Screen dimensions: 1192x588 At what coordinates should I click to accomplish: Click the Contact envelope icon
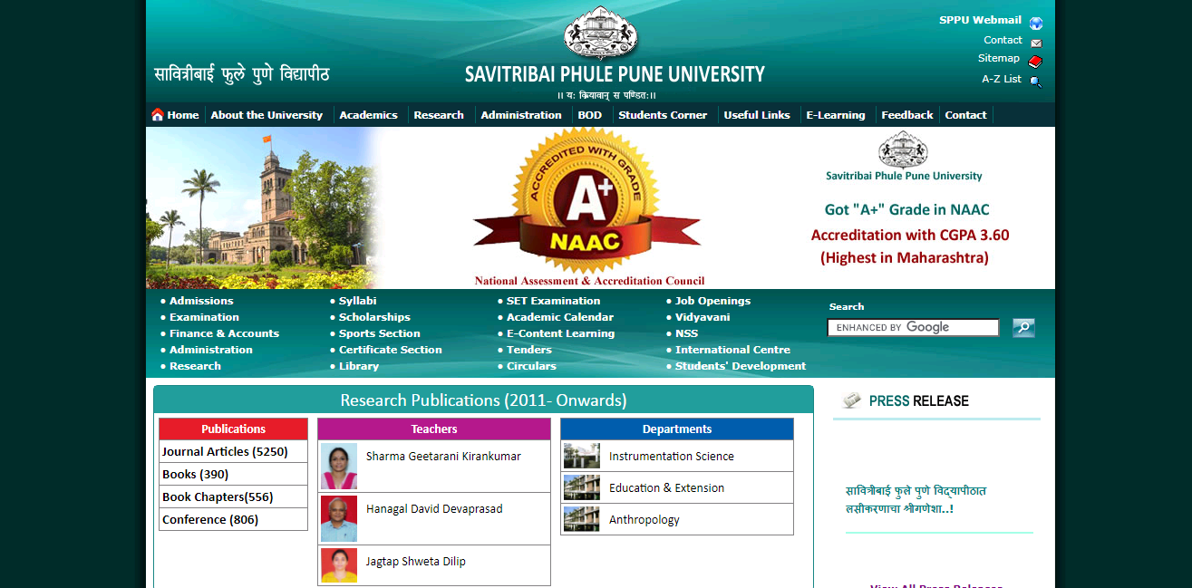1036,43
